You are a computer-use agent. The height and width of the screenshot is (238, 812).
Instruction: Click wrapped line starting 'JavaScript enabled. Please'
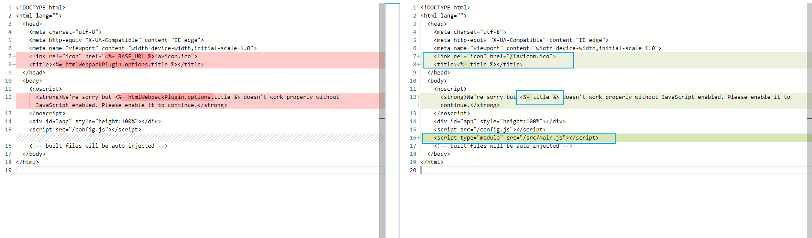(131, 105)
